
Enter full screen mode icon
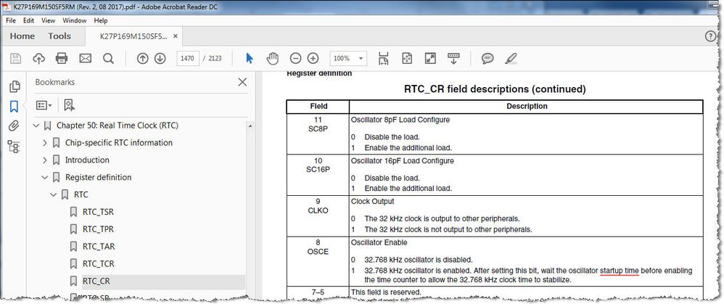(x=430, y=58)
